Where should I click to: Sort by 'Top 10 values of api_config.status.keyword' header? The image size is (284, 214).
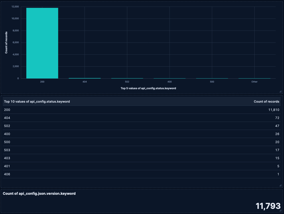tap(37, 102)
